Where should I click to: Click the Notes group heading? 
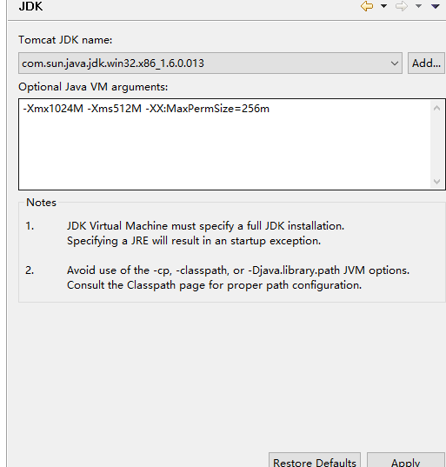[x=41, y=203]
